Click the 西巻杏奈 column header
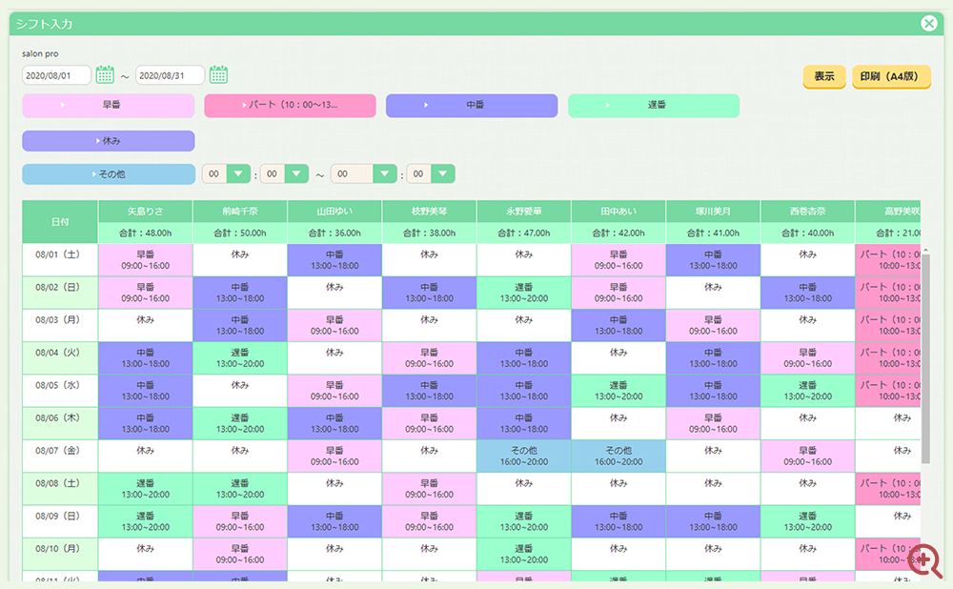 coord(808,211)
